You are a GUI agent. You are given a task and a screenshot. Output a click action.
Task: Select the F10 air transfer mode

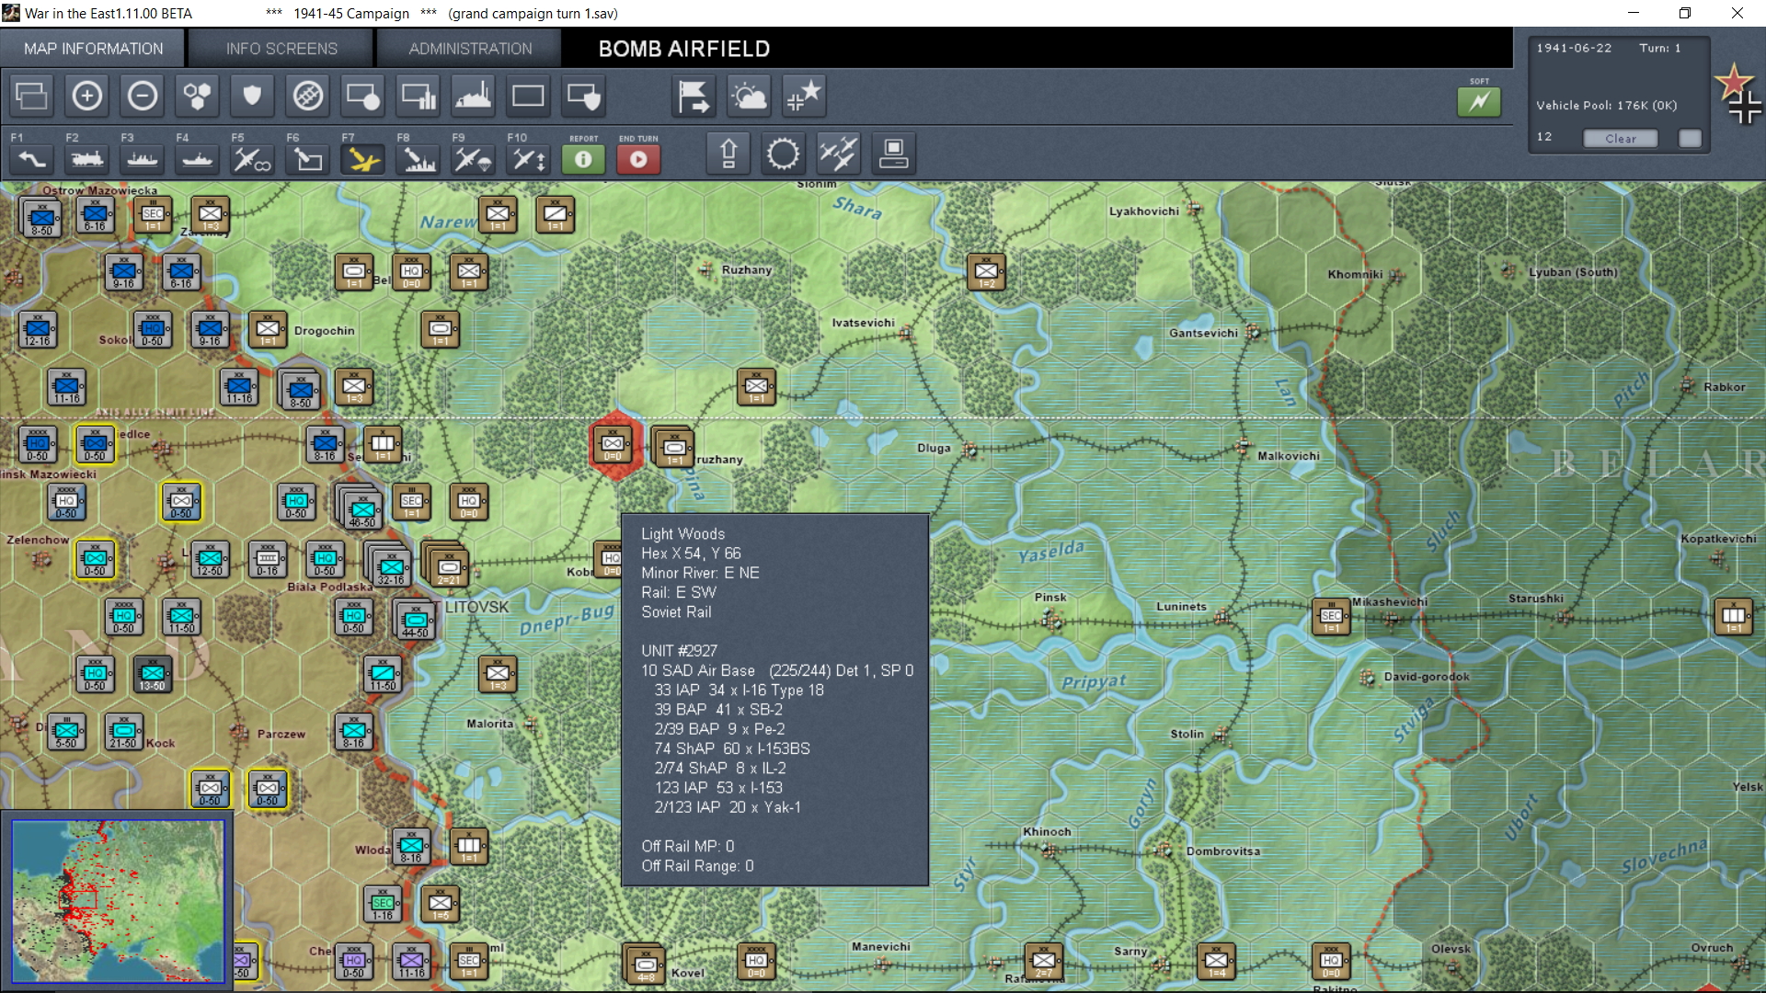(x=529, y=159)
